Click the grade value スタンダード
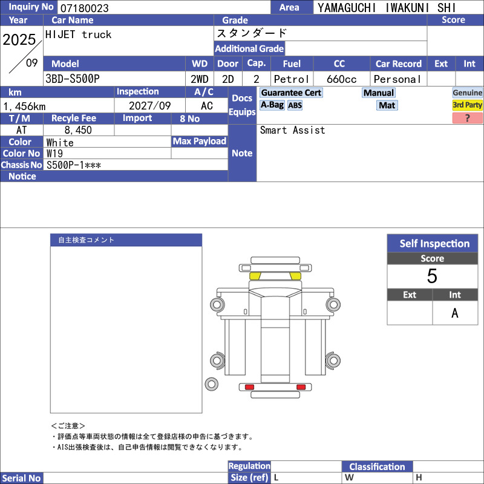 pyautogui.click(x=252, y=33)
